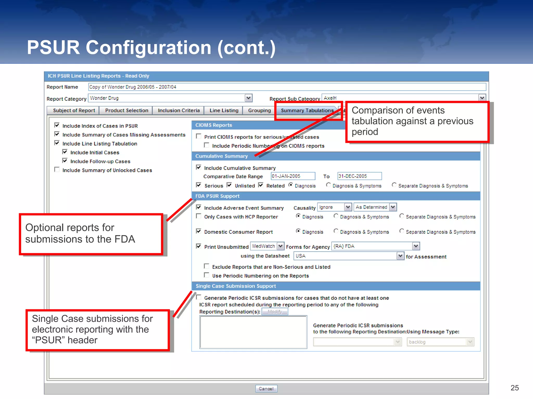Click the ICH PSUR Line Listing Reports title
The height and width of the screenshot is (399, 533).
(98, 76)
